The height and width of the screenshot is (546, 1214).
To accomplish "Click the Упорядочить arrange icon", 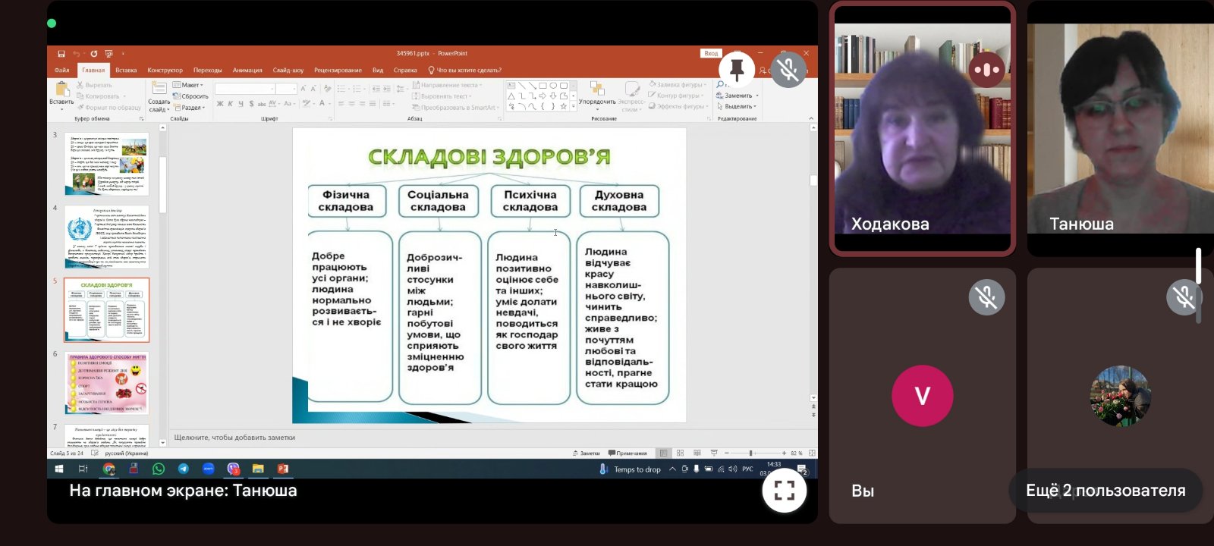I will 597,92.
